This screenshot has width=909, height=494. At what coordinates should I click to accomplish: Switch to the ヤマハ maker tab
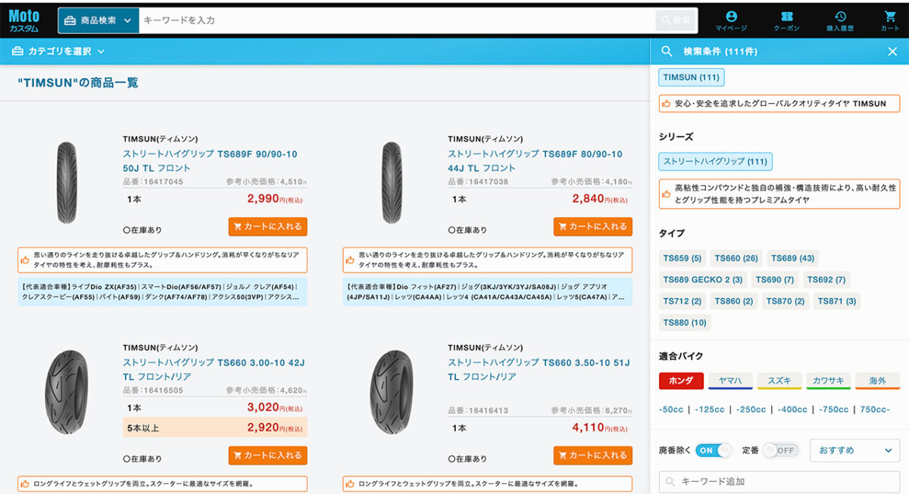pos(729,381)
